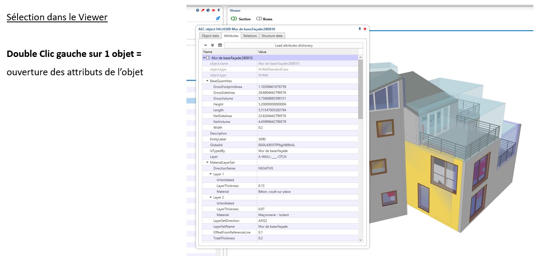Viewport: 535px width, 256px height.
Task: Click the blue pen tool icon
Action: (x=218, y=18)
